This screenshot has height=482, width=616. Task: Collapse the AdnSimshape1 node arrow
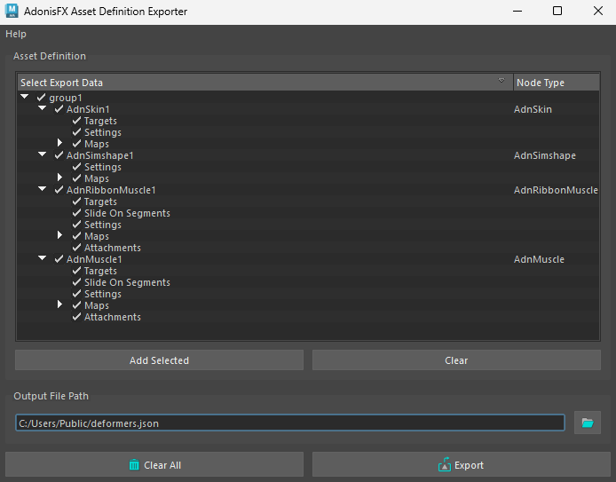[42, 154]
